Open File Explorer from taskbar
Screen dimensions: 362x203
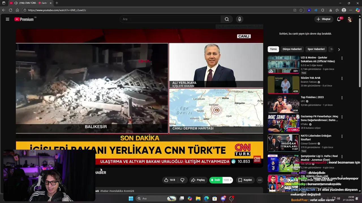pos(198,198)
